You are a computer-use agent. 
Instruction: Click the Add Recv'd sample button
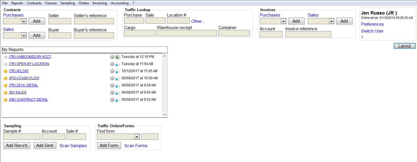tap(17, 145)
